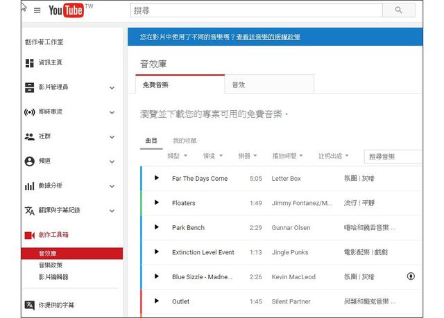This screenshot has width=444, height=318.
Task: Click the 即時串流 live streaming icon
Action: pyautogui.click(x=29, y=112)
